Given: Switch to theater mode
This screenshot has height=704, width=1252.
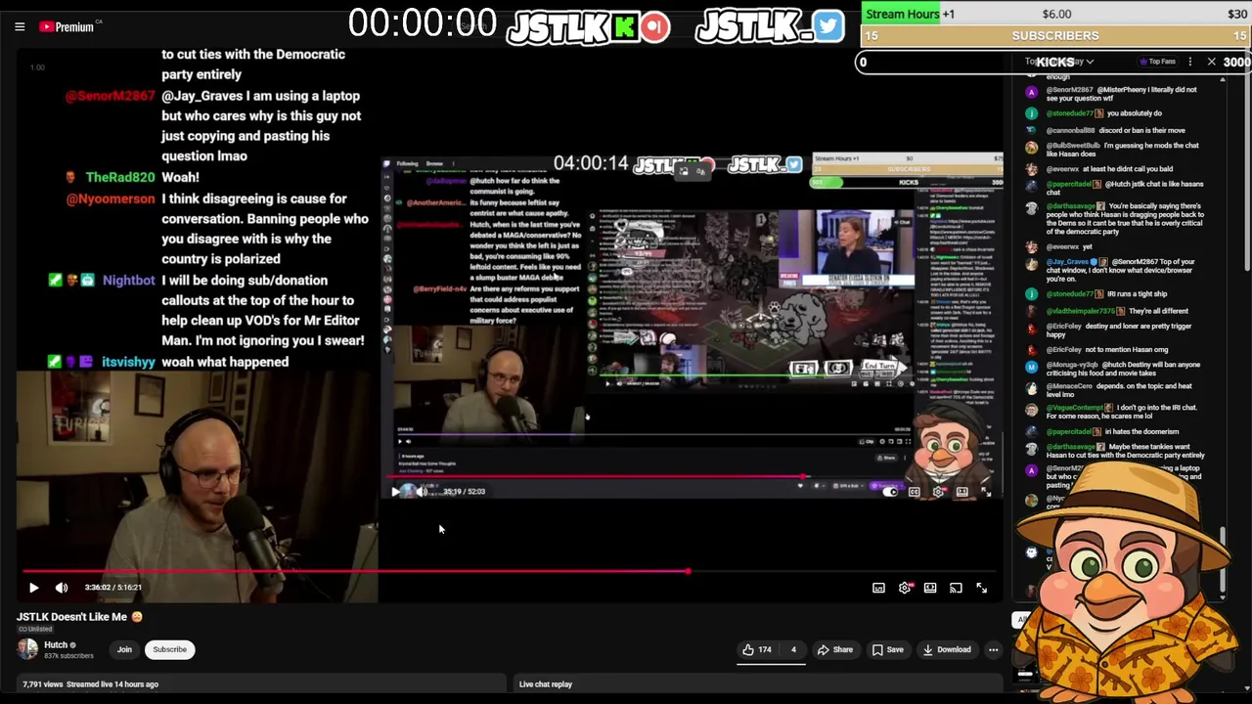Looking at the screenshot, I should coord(930,588).
